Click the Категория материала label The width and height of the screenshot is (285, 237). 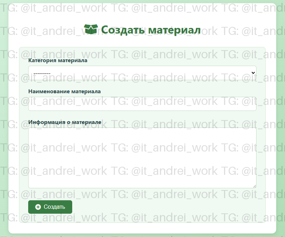point(58,60)
